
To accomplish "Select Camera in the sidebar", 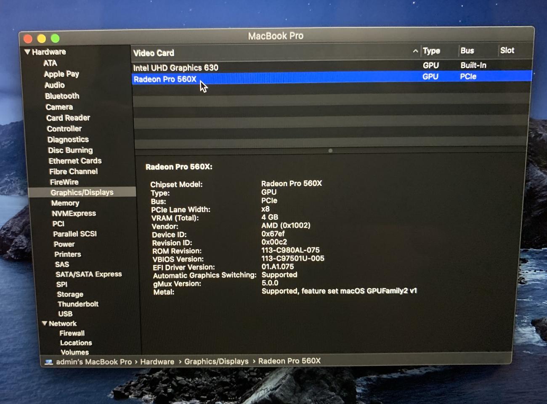I will coord(59,107).
